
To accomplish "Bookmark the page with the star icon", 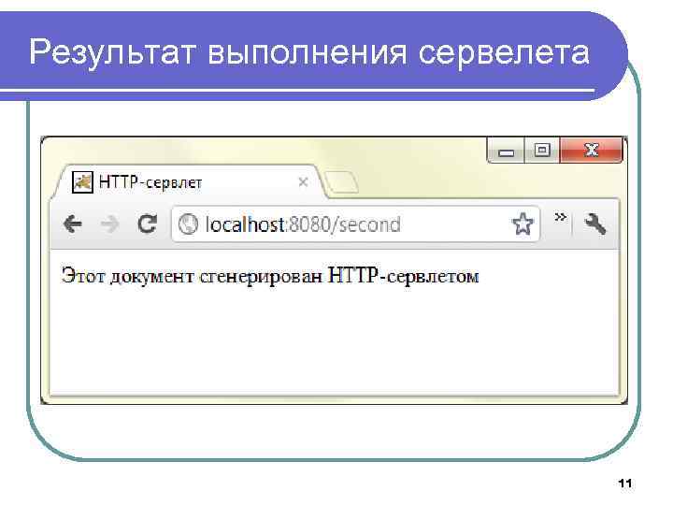I will point(523,224).
